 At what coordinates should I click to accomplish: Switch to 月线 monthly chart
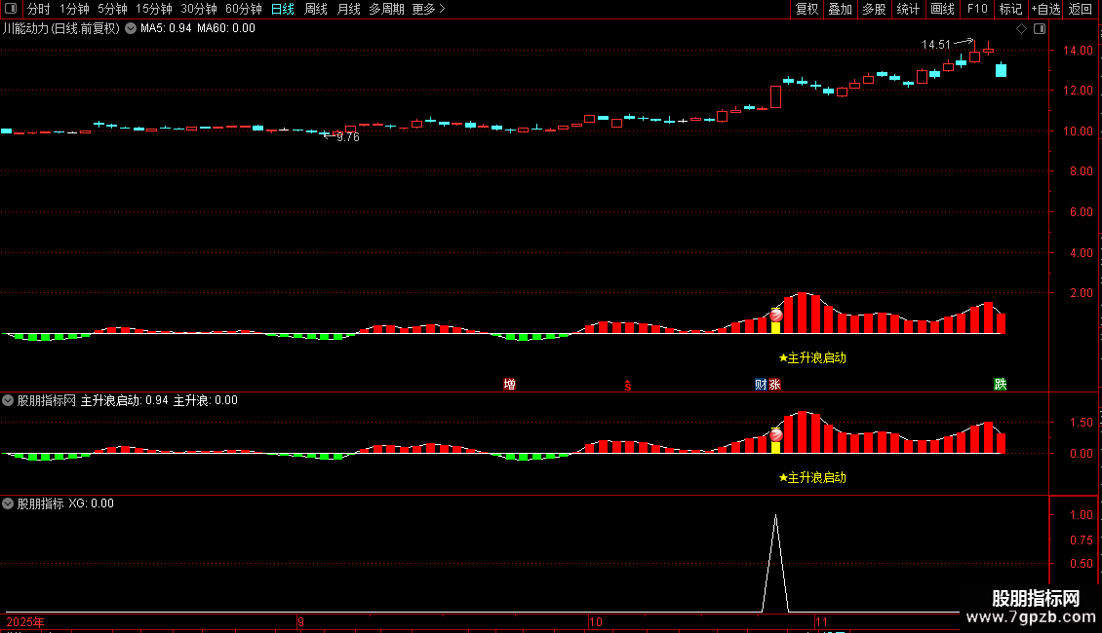(x=348, y=9)
